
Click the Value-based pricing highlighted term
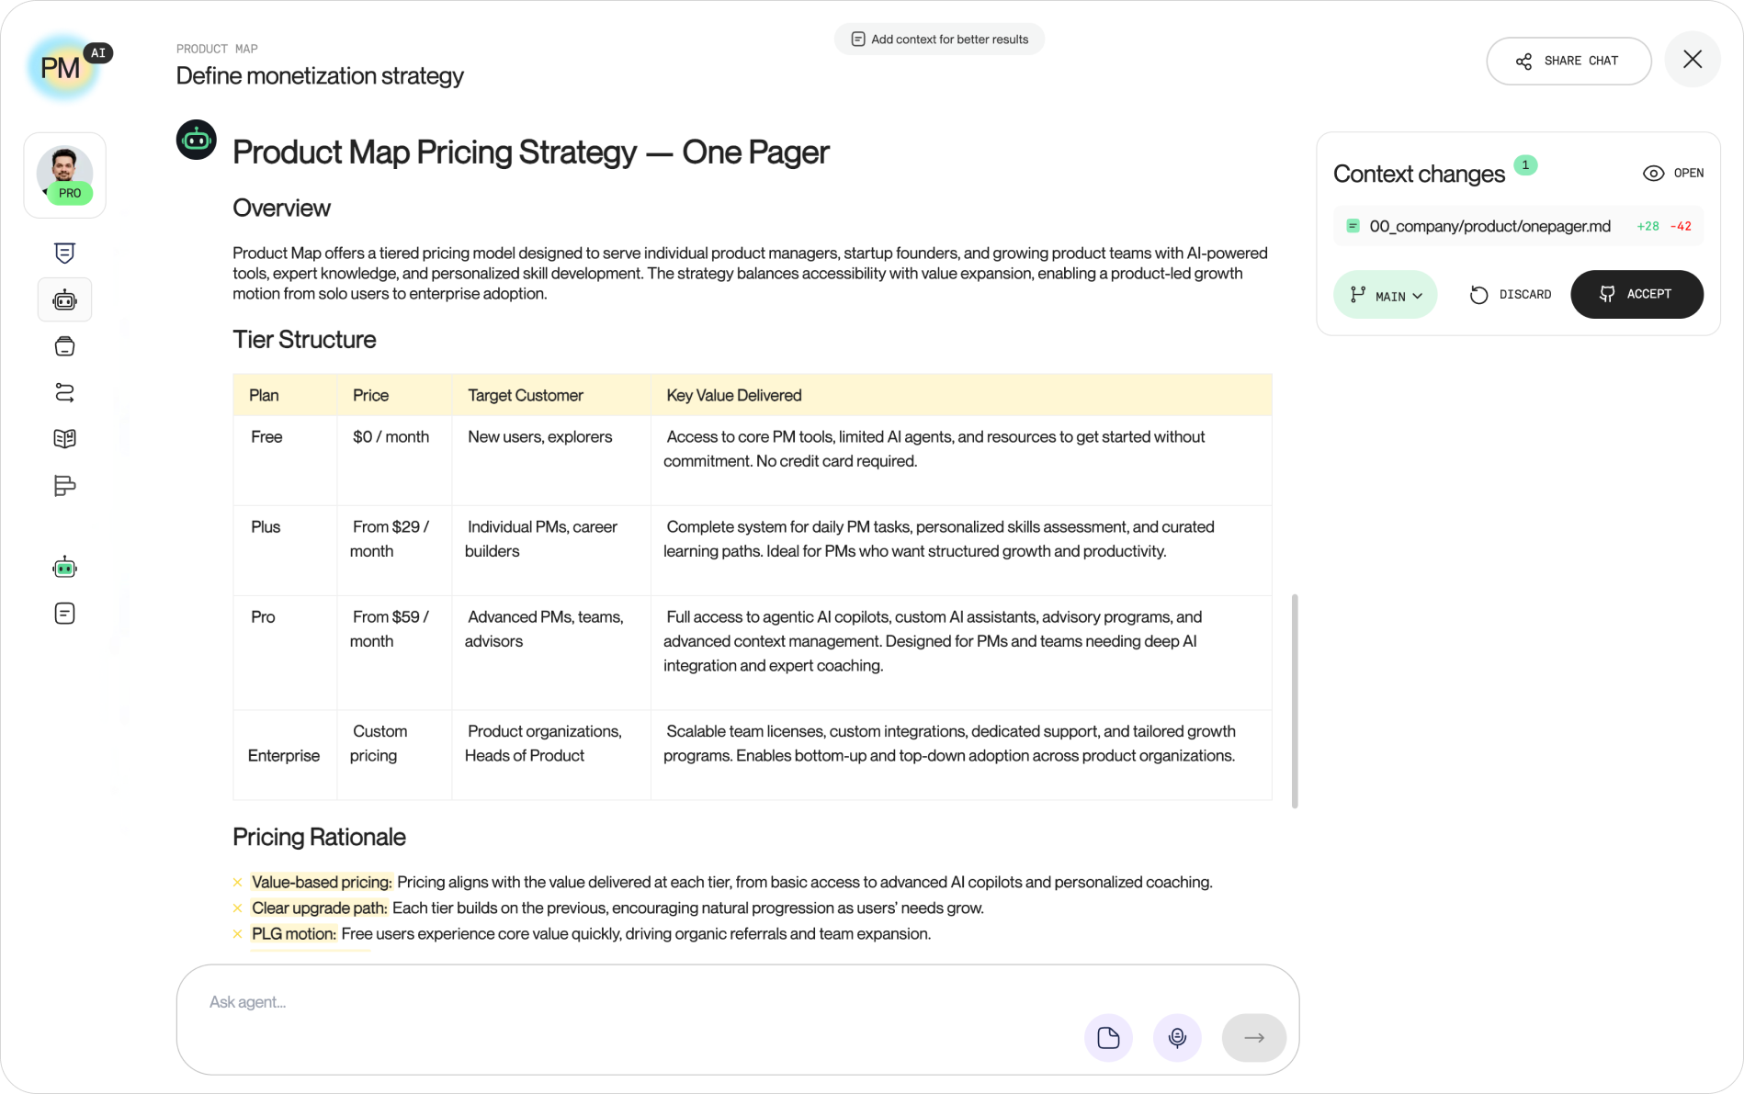tap(322, 882)
